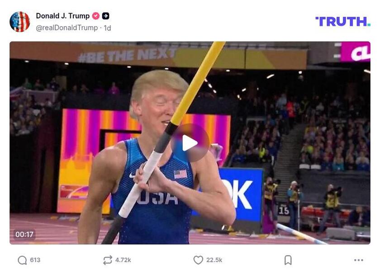Image resolution: width=380 pixels, height=278 pixels.
Task: Click the plus badge next to the checkmark
Action: (x=104, y=15)
